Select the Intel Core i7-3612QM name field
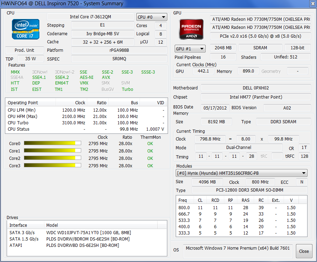 (91, 17)
